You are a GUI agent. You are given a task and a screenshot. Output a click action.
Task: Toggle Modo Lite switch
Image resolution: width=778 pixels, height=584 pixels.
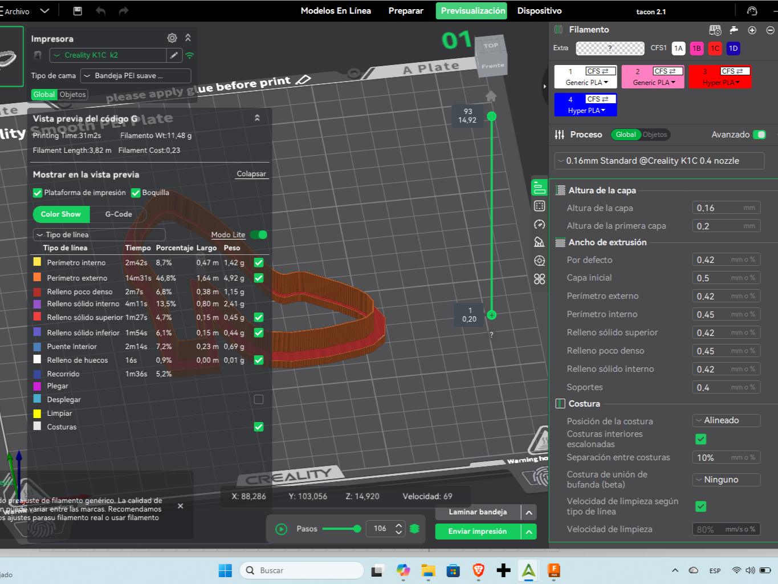click(259, 234)
